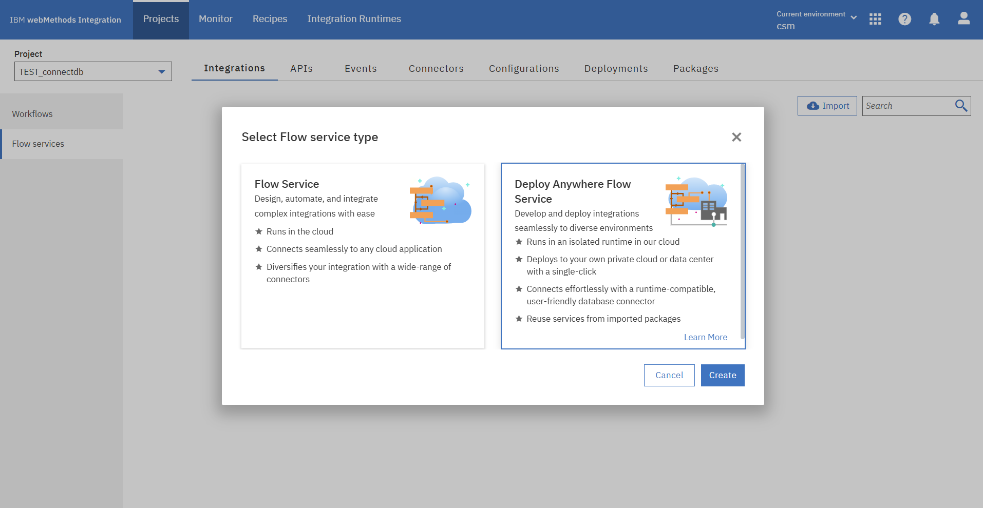Click 'Connects seamlessly to any cloud application' text

click(x=354, y=249)
